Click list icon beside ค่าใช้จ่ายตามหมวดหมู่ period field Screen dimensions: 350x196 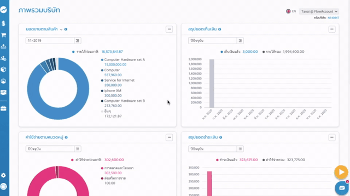point(78,149)
